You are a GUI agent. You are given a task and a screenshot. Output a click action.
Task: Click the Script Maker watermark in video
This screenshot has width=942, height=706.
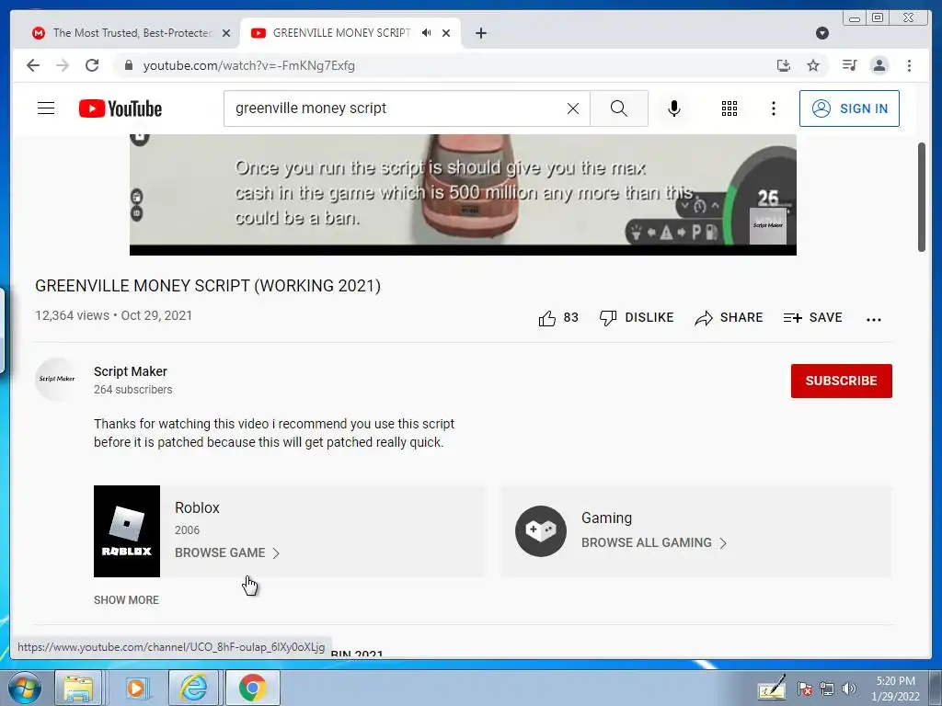click(768, 225)
